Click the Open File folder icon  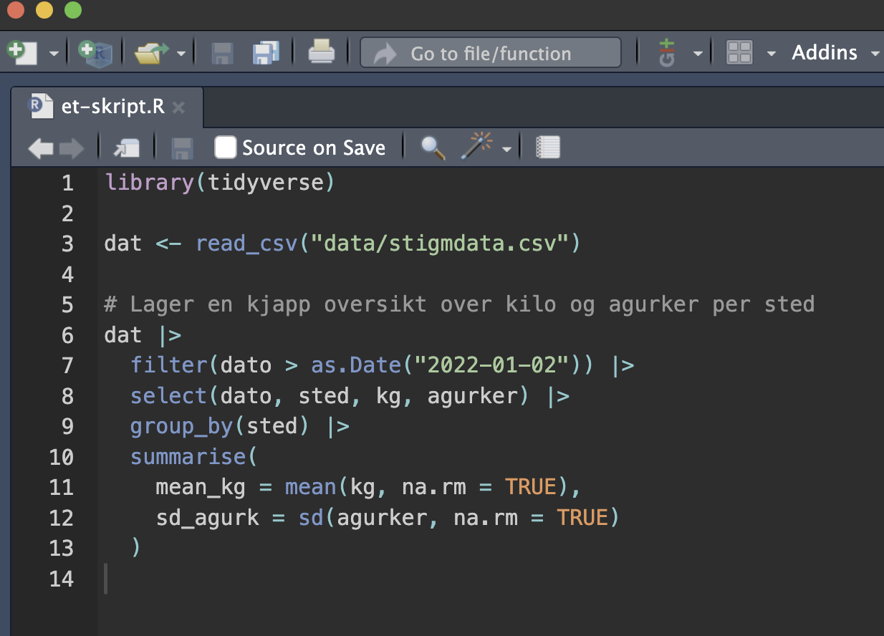pyautogui.click(x=150, y=53)
